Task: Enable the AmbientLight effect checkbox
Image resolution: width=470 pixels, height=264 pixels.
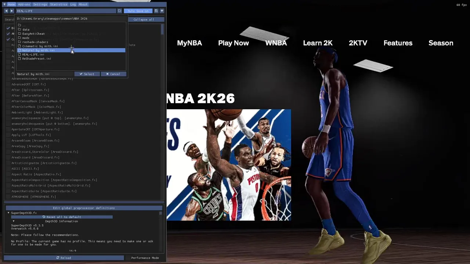Action: click(8, 112)
